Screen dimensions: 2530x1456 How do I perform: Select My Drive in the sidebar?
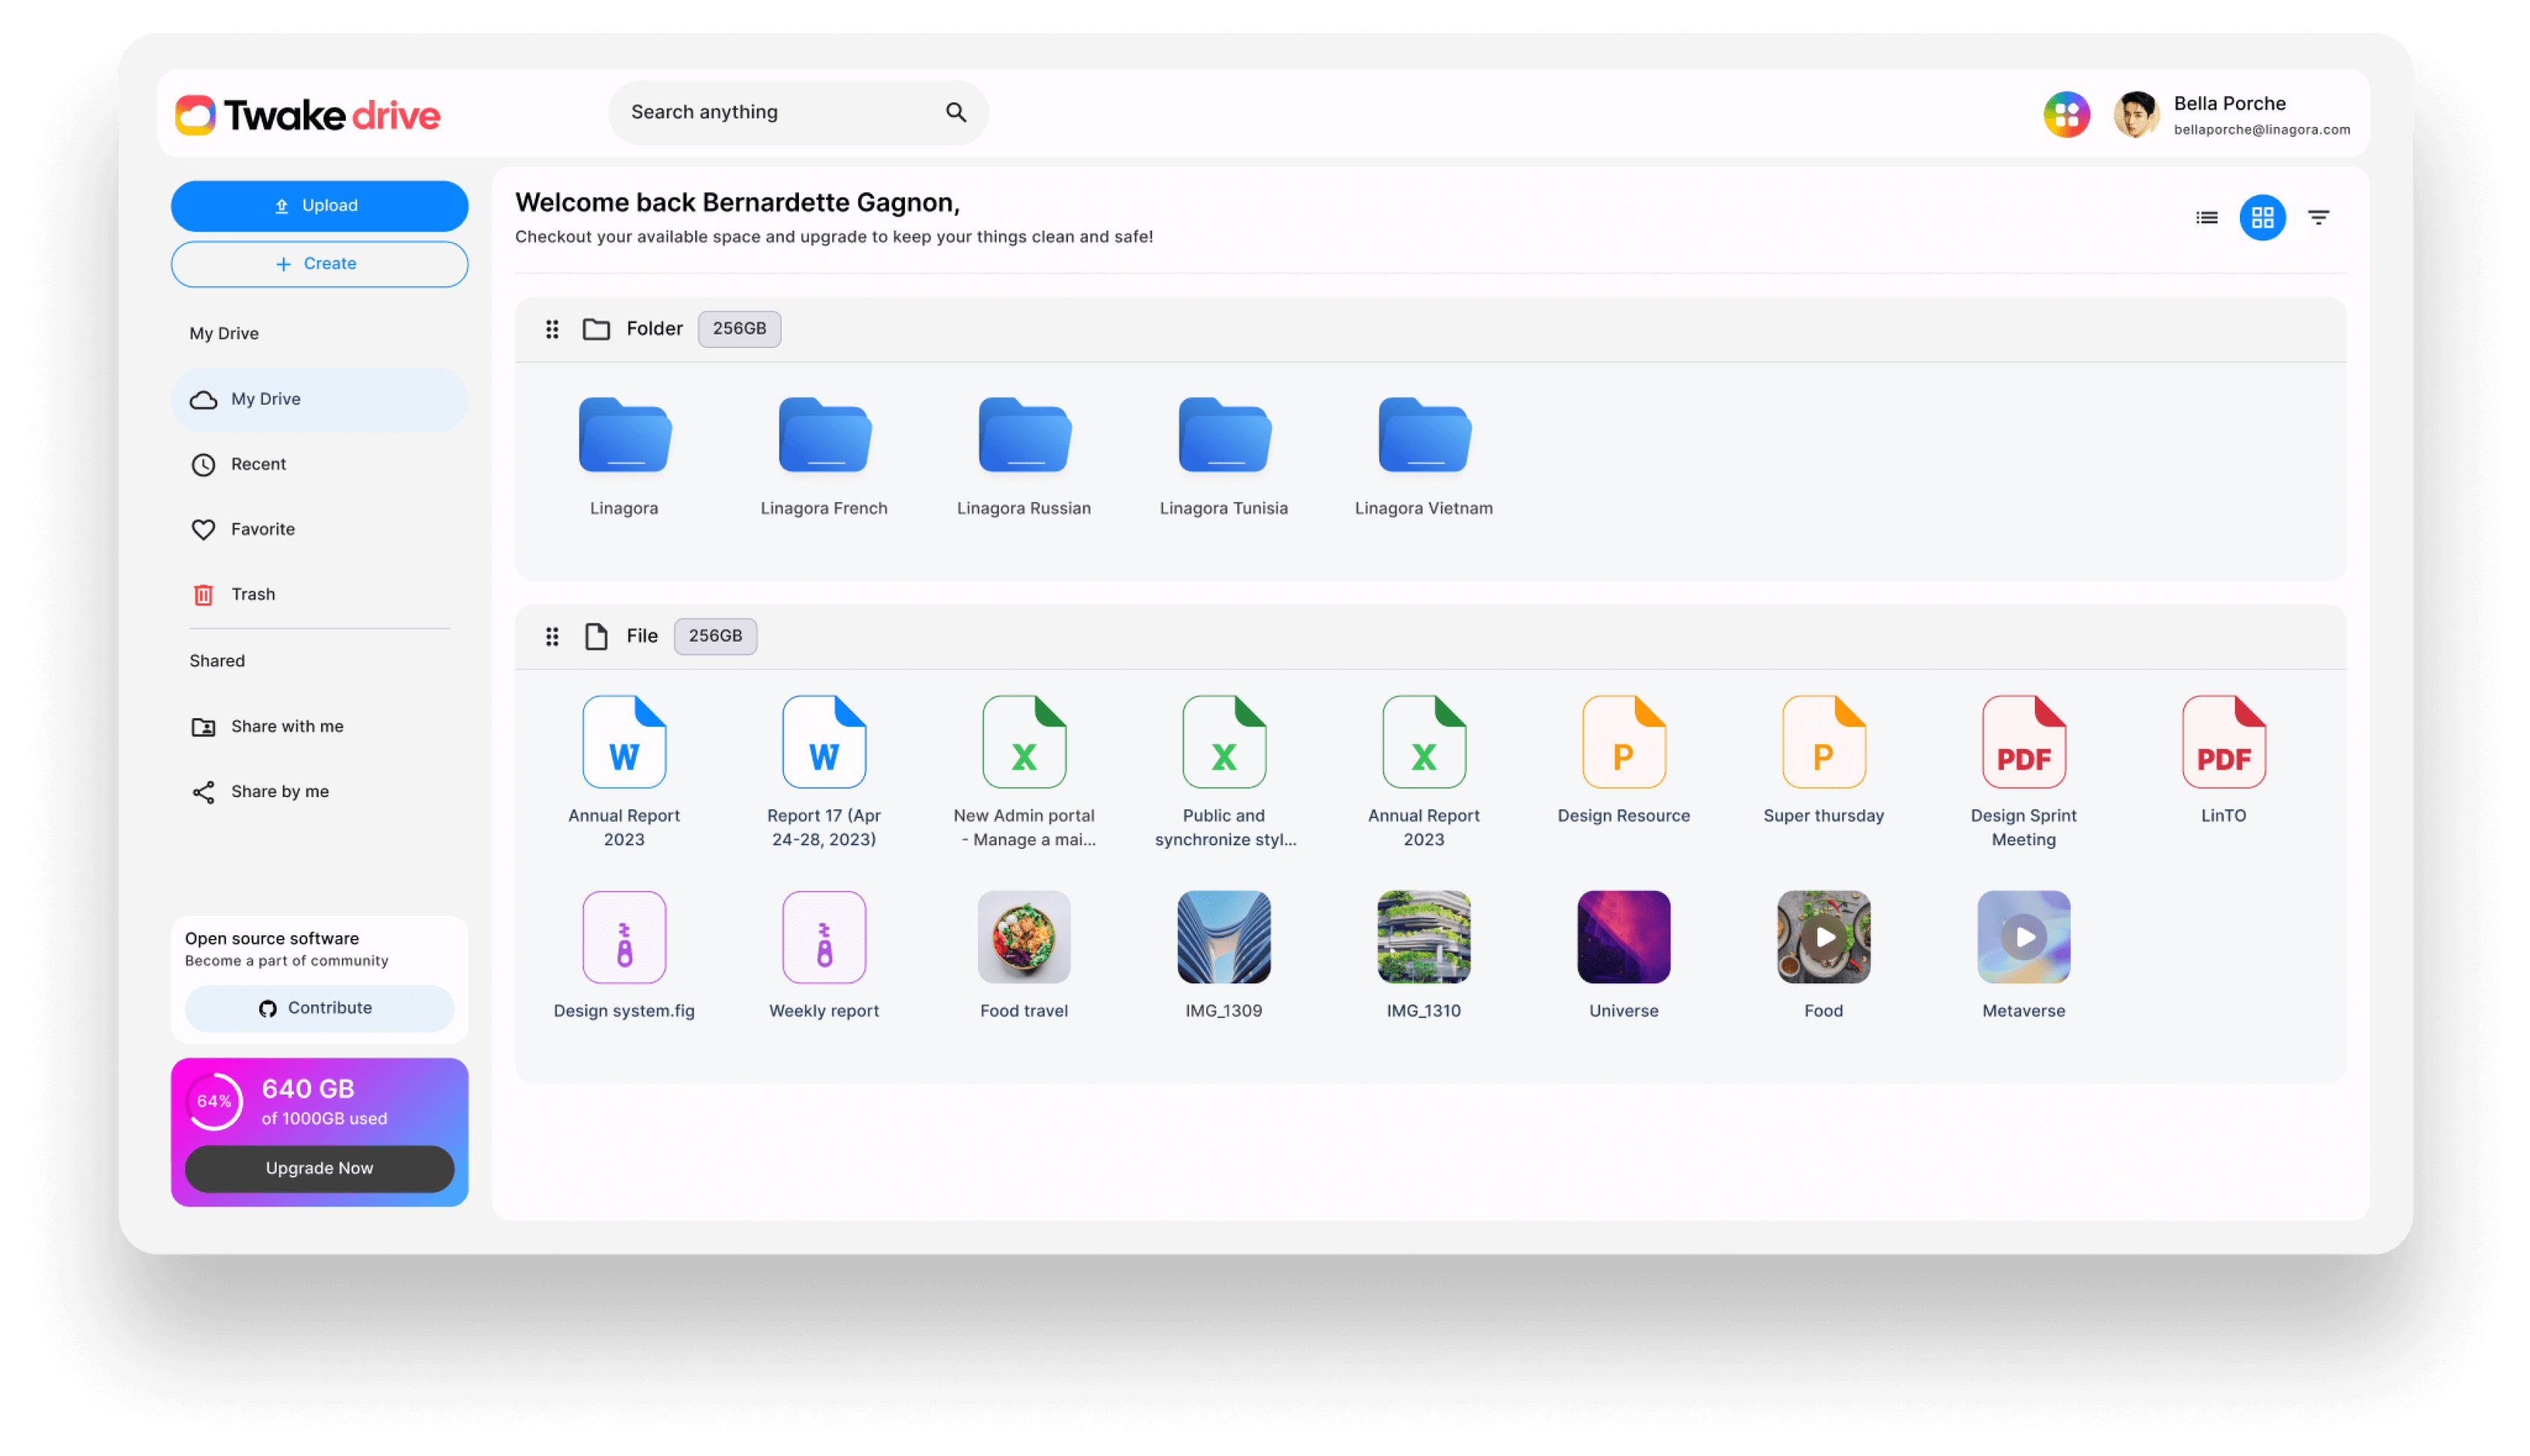coord(265,399)
